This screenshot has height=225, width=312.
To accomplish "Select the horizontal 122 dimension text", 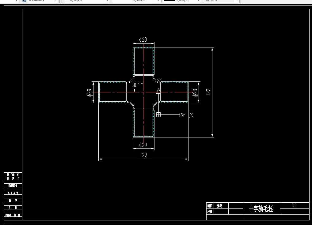I will 143,155.
